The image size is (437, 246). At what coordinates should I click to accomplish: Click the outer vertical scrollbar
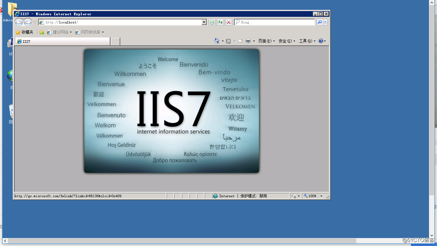[432, 119]
